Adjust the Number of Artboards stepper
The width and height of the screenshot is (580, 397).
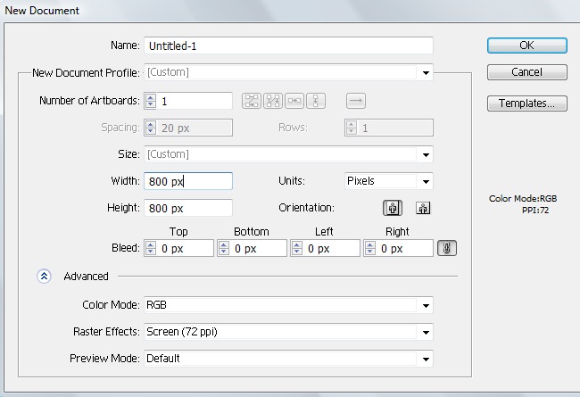pyautogui.click(x=151, y=101)
